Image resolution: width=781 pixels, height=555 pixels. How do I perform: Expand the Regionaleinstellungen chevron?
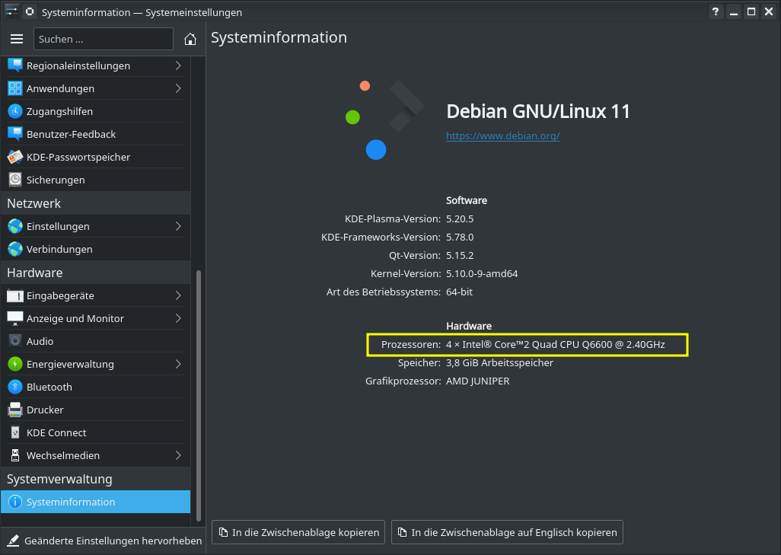pyautogui.click(x=178, y=65)
